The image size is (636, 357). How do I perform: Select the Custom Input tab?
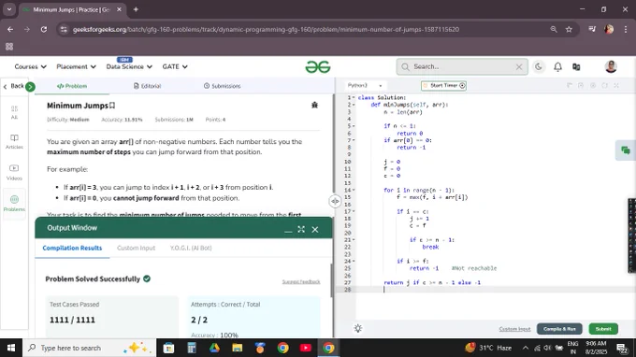click(136, 248)
